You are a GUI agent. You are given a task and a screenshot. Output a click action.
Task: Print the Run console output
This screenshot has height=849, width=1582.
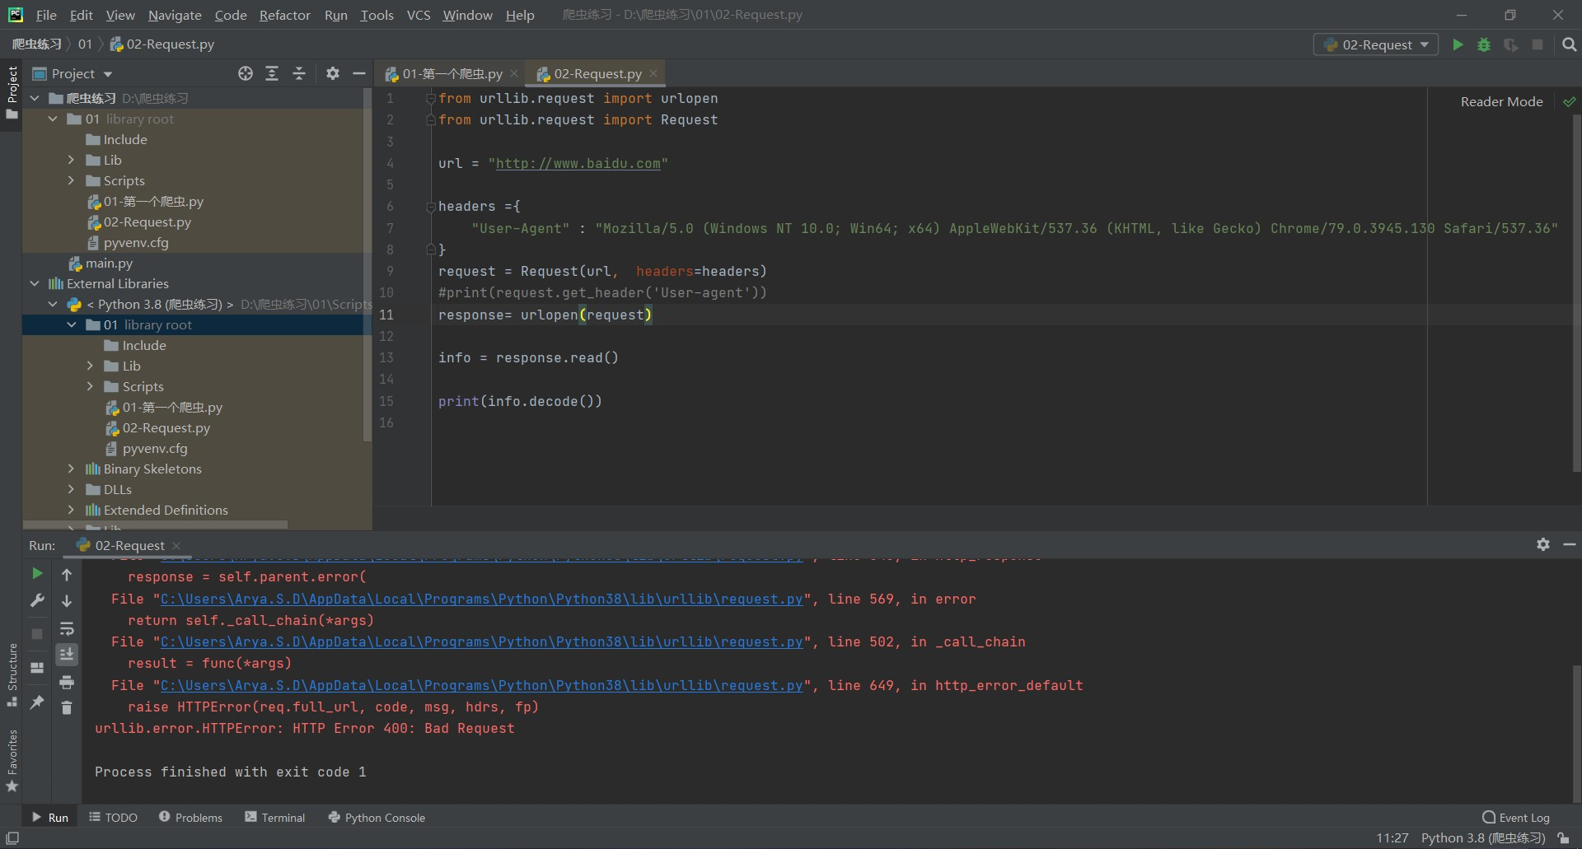click(x=67, y=682)
